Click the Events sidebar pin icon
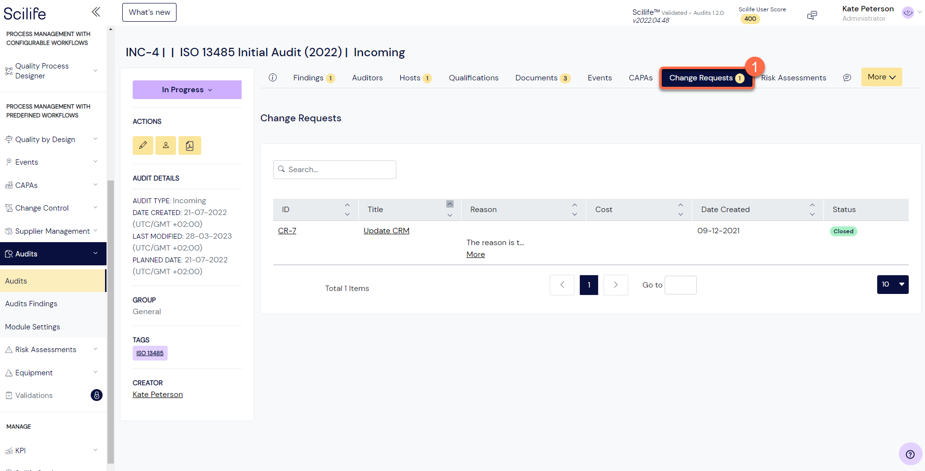 point(9,162)
